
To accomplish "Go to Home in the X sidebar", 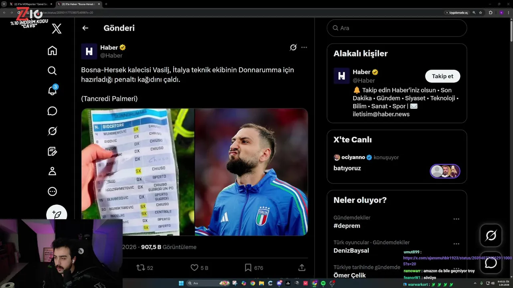I will pyautogui.click(x=52, y=51).
